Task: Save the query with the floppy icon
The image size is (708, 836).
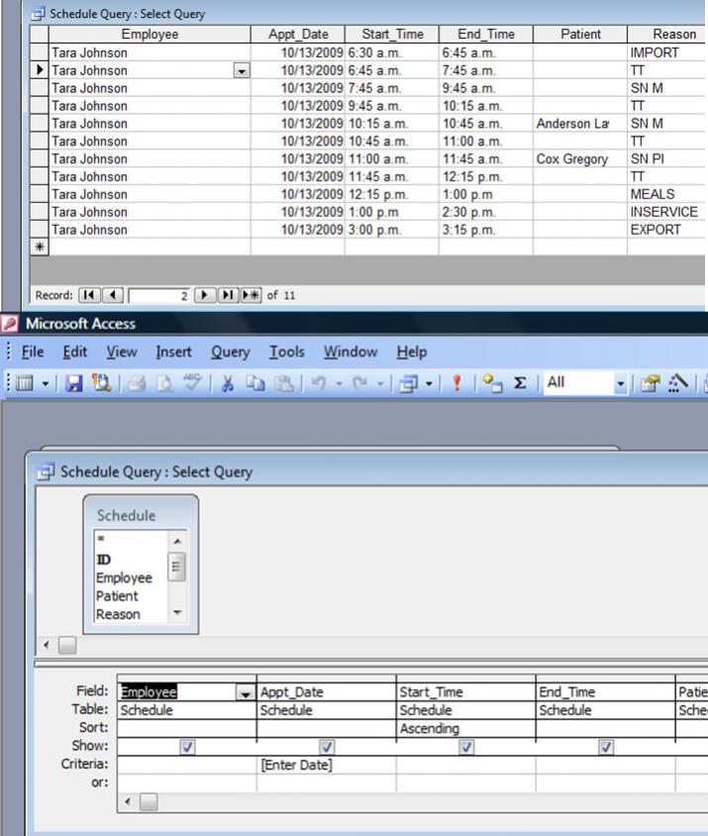Action: point(74,383)
